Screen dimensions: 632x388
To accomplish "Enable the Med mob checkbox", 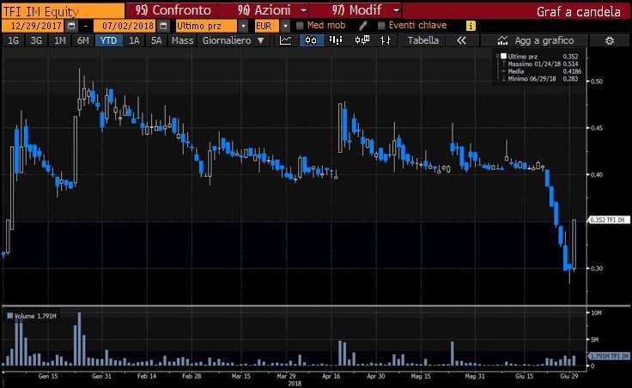I will click(300, 26).
